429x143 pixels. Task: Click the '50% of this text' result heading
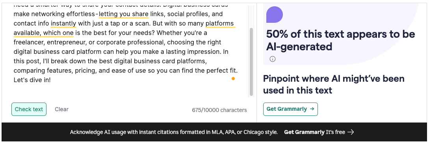click(x=340, y=40)
